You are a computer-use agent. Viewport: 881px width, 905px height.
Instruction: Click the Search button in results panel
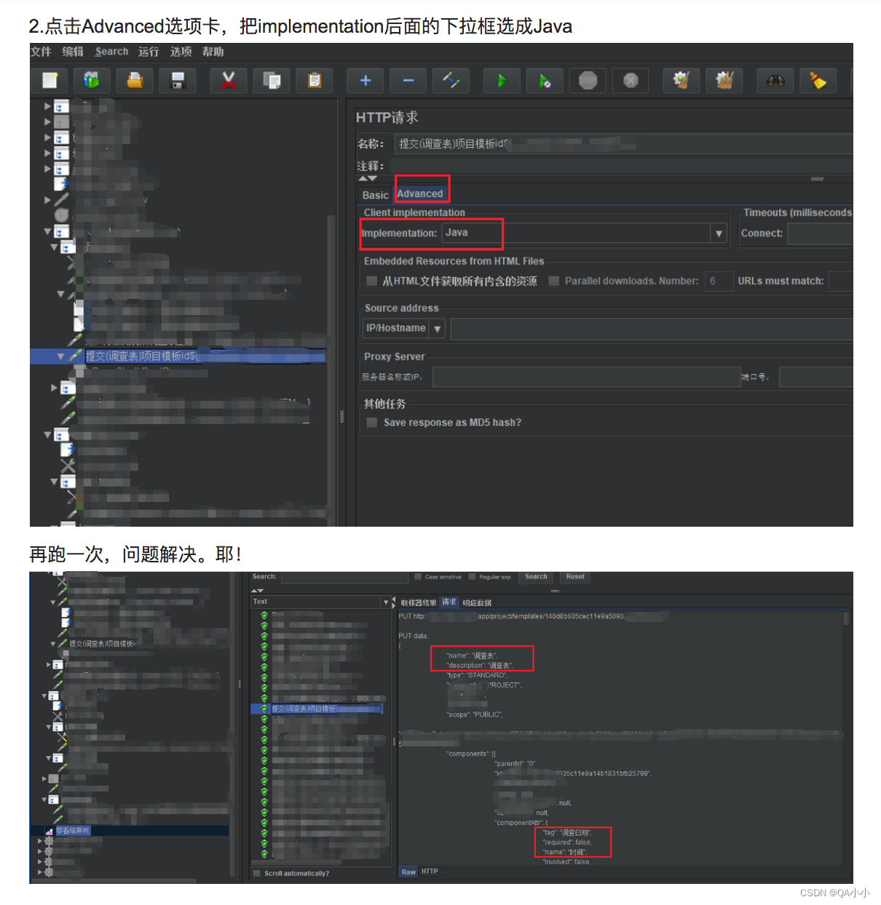[x=536, y=577]
